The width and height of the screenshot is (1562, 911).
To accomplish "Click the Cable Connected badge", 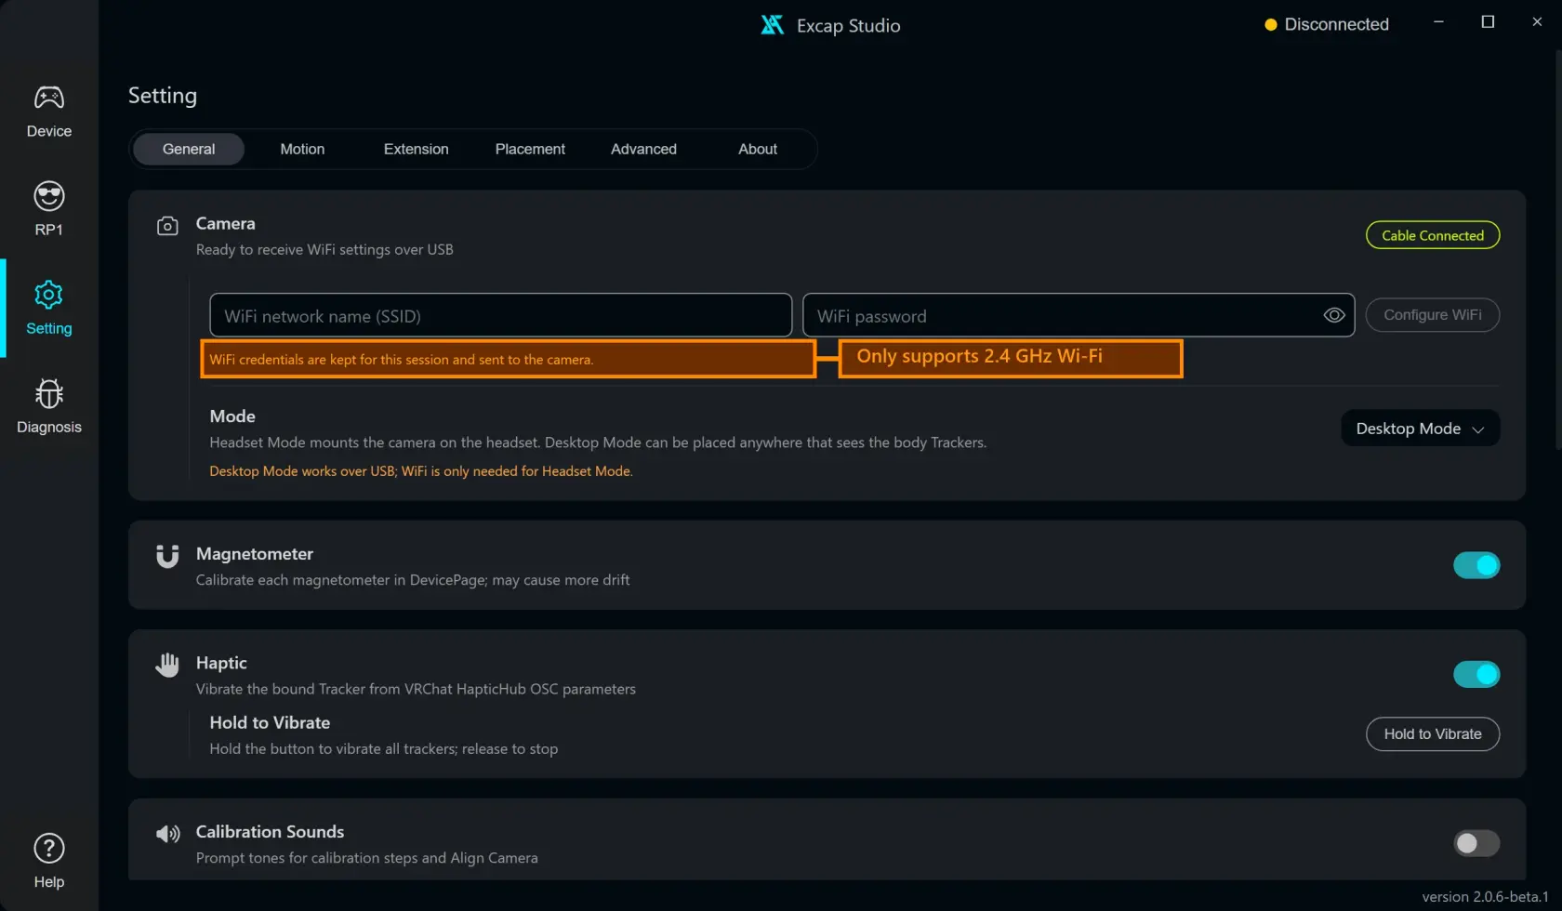I will point(1433,235).
